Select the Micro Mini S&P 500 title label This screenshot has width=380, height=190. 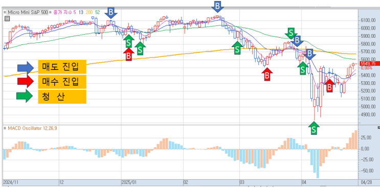coord(28,12)
